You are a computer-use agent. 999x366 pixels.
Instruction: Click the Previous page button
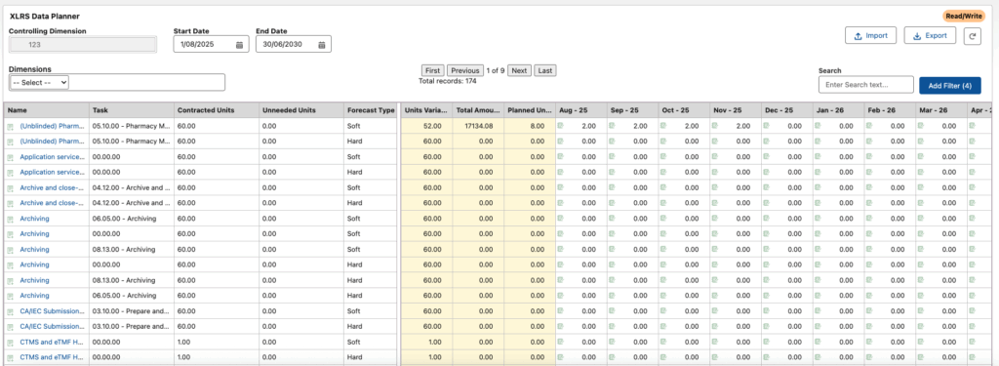[465, 71]
